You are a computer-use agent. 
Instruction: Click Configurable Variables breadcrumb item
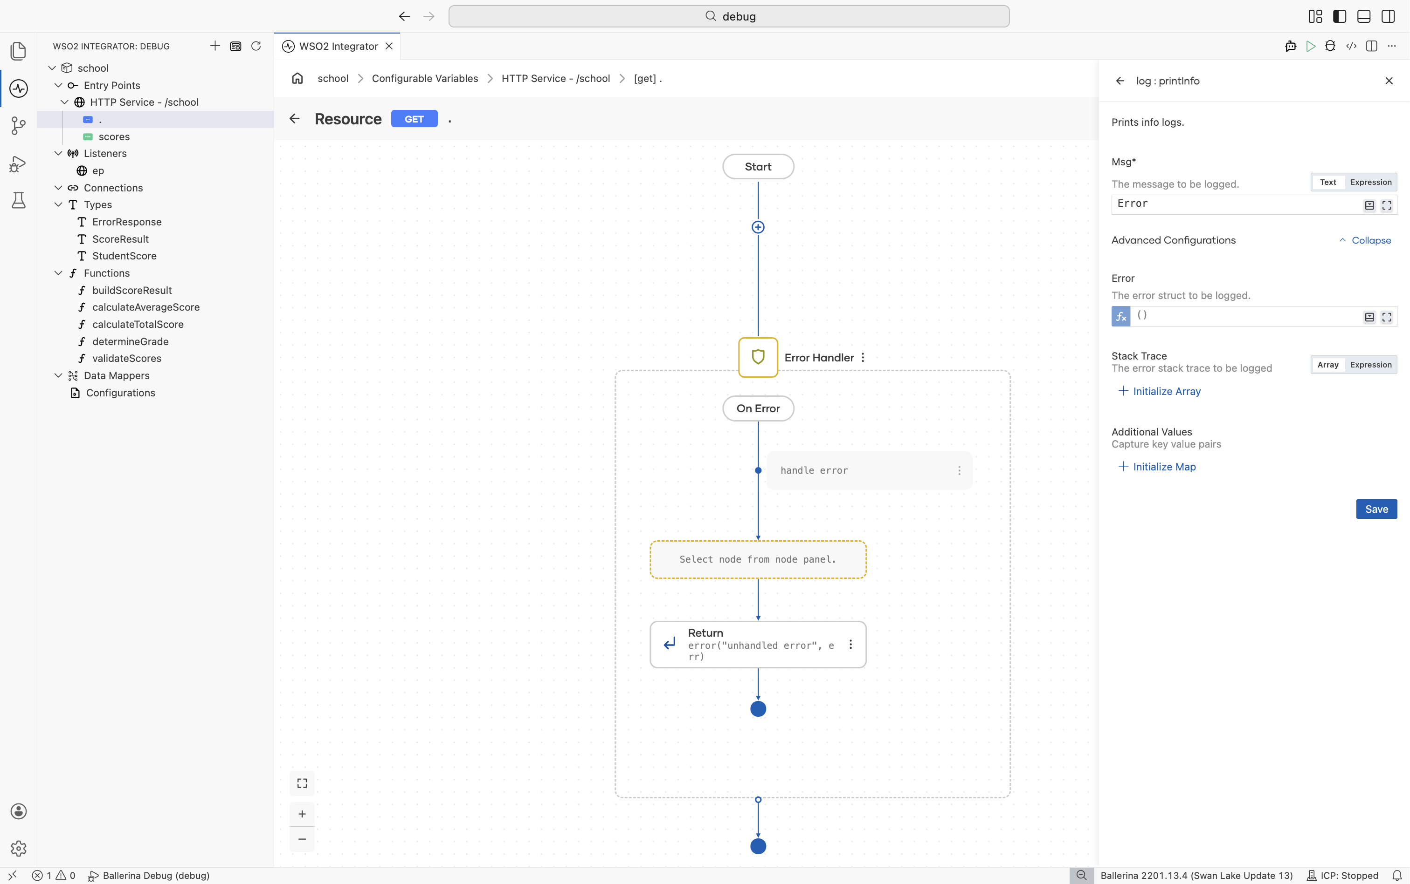pos(425,78)
